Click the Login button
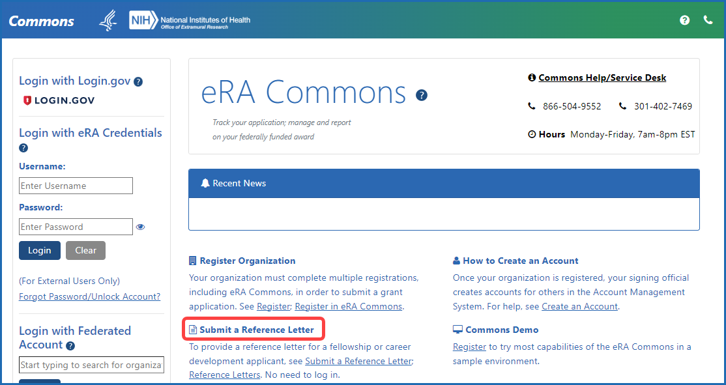This screenshot has height=385, width=726. (39, 250)
